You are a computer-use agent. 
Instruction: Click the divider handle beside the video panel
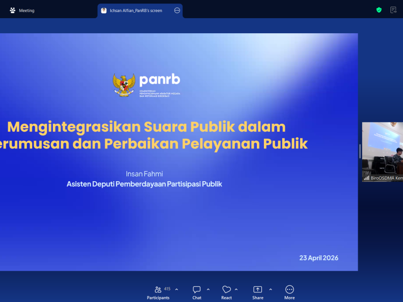pos(360,152)
